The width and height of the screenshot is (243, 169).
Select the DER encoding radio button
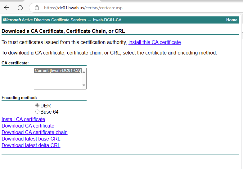[38, 106]
